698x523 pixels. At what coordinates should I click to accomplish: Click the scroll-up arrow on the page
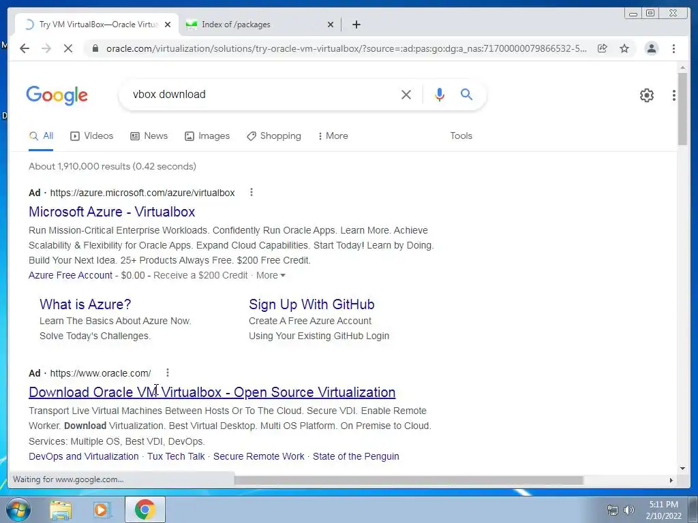click(x=682, y=68)
